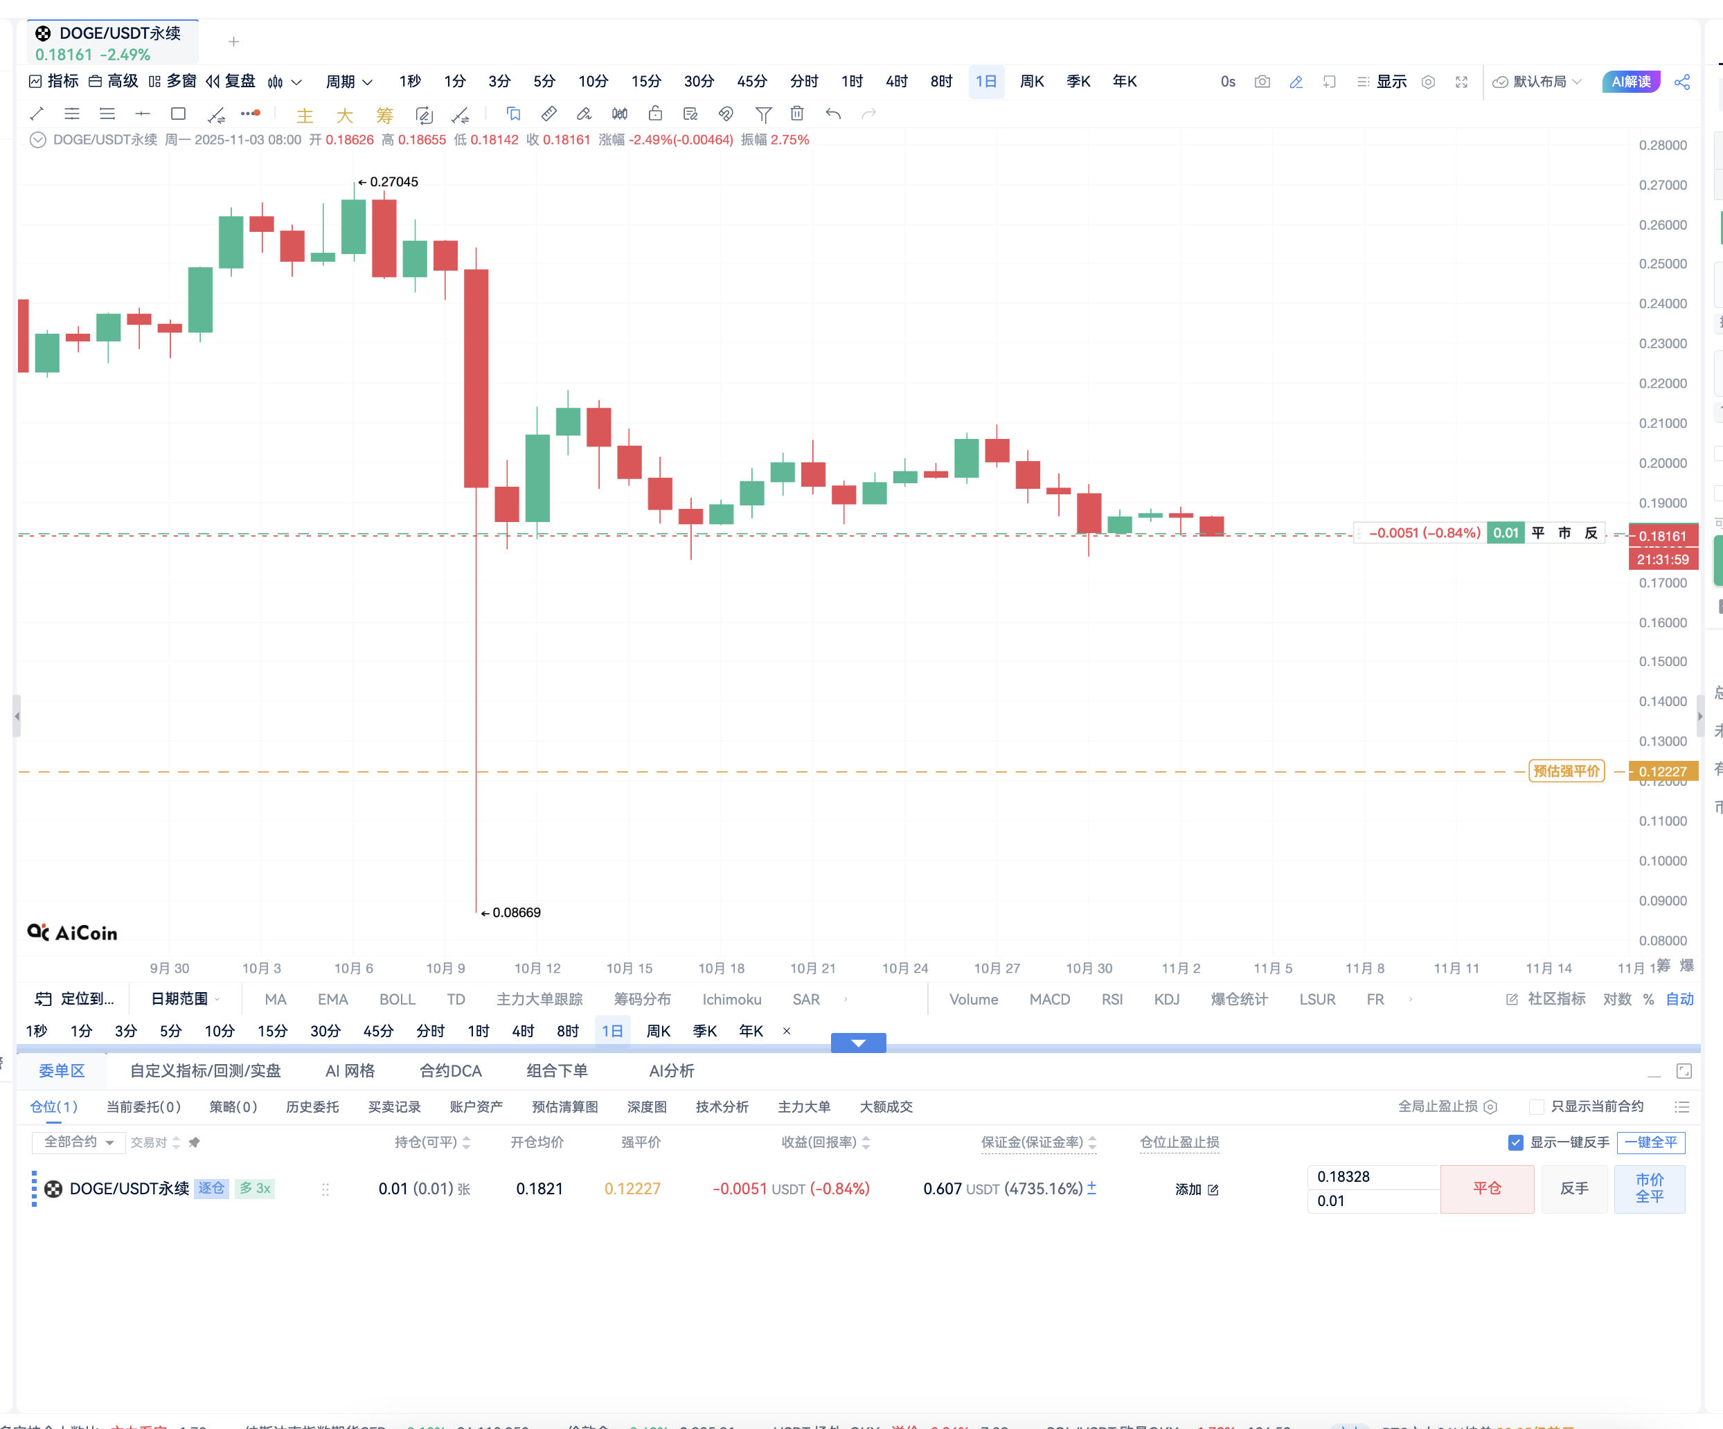
Task: Toggle 对数 log scale option
Action: [x=1616, y=999]
